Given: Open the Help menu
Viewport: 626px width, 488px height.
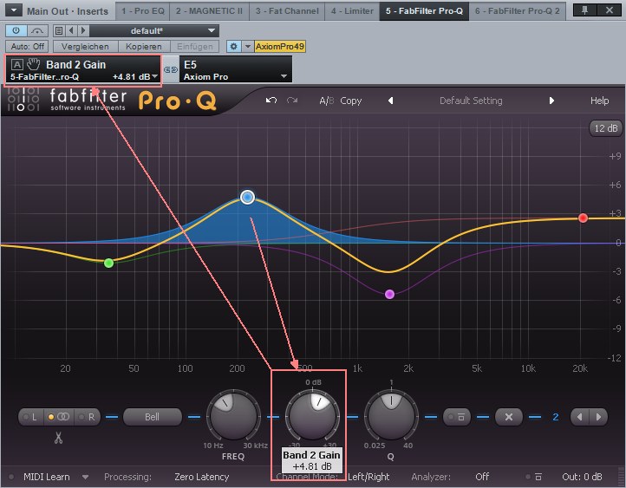Looking at the screenshot, I should click(600, 101).
